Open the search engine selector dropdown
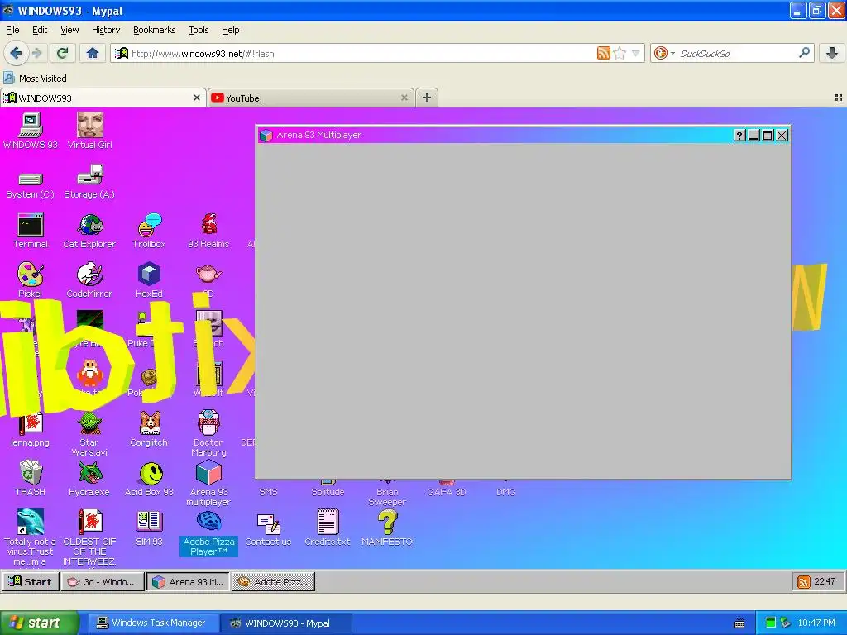Image resolution: width=847 pixels, height=635 pixels. [x=664, y=53]
